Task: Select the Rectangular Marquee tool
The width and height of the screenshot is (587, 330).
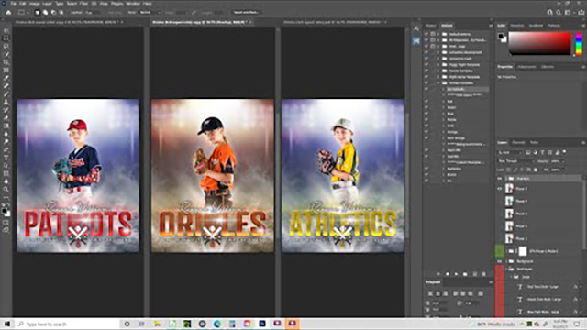Action: (x=6, y=38)
